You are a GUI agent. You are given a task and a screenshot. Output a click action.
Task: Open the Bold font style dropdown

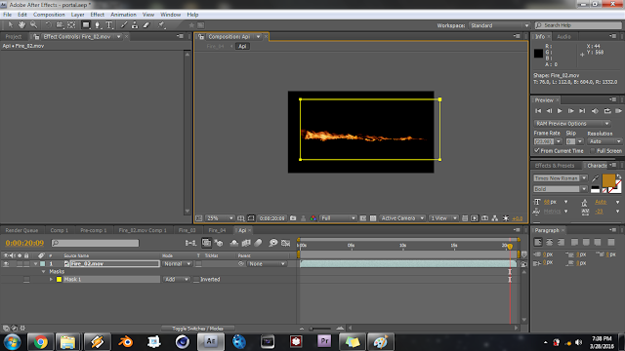tap(560, 189)
